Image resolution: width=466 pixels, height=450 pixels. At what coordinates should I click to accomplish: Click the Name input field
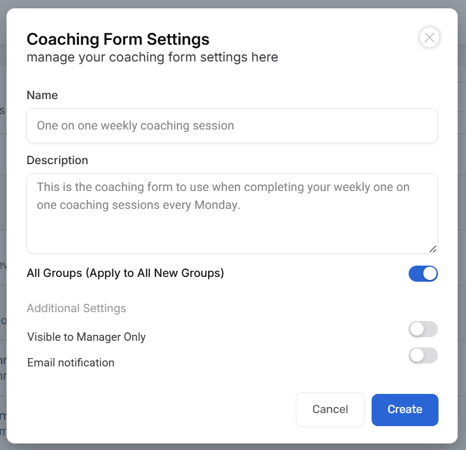[x=232, y=125]
